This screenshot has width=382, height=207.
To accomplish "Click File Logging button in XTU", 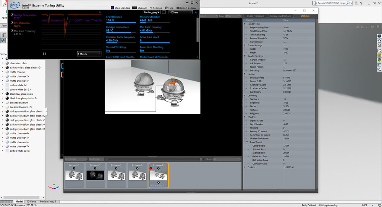I will pos(152,13).
